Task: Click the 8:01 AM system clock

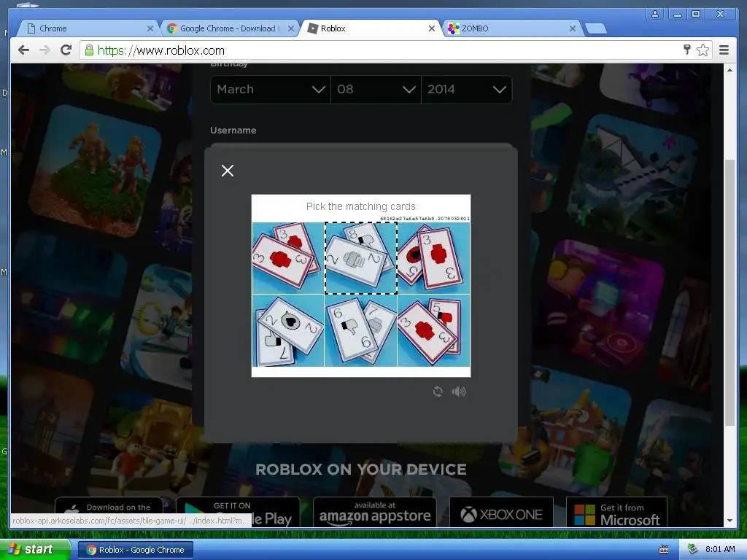Action: tap(720, 549)
